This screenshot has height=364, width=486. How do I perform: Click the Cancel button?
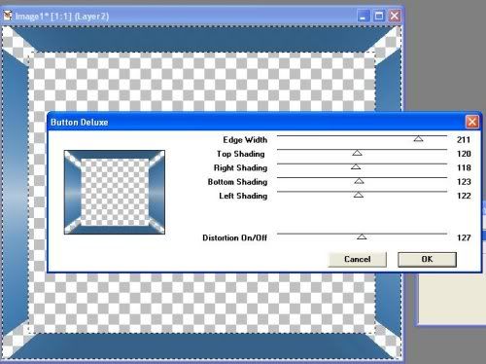coord(358,259)
